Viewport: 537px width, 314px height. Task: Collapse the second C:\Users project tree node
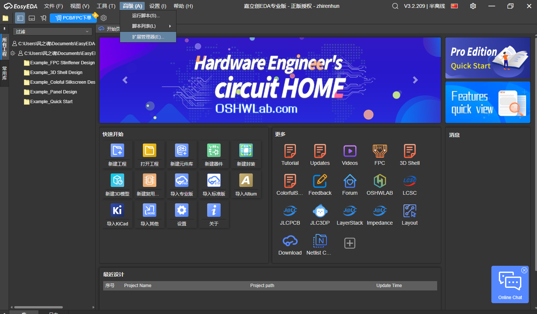click(x=12, y=53)
